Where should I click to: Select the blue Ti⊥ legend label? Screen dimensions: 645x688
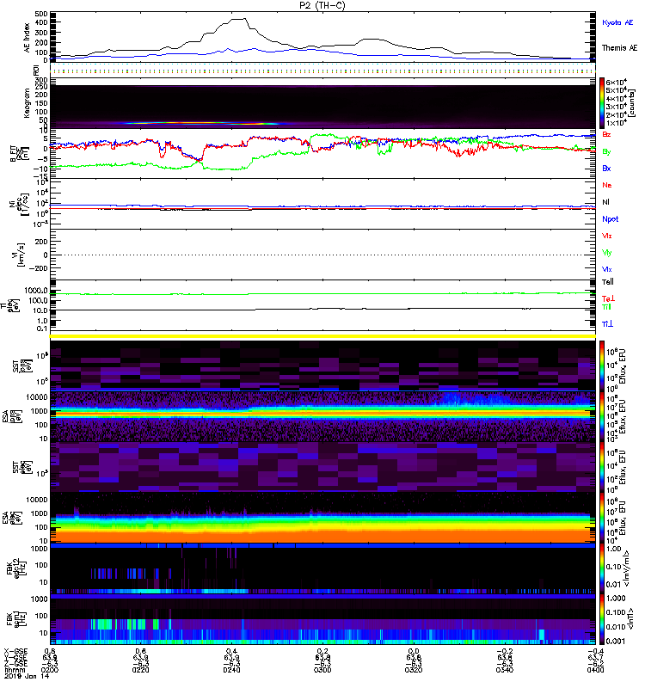tap(607, 324)
